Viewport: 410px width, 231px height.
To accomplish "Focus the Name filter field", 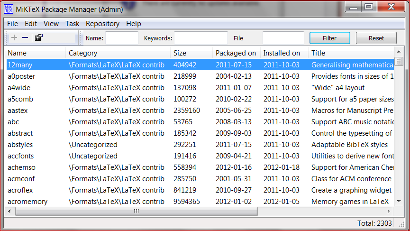I will click(x=122, y=38).
